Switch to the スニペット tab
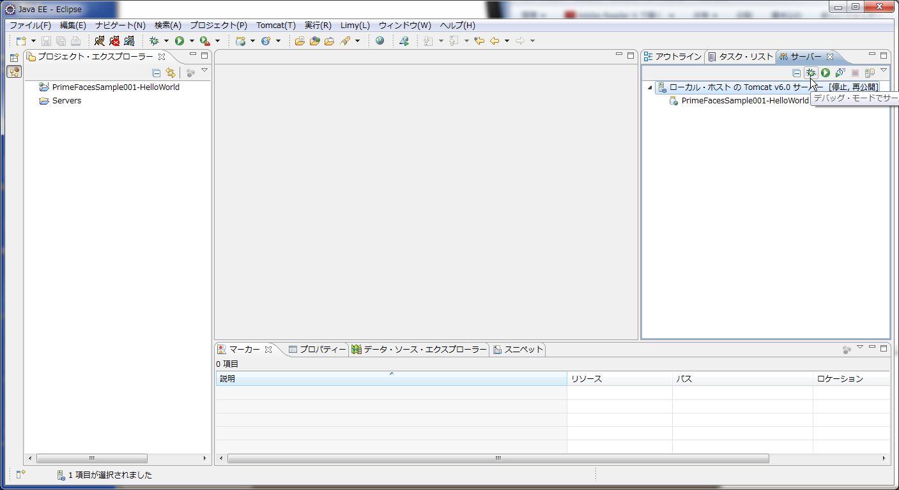Viewport: 899px width, 490px height. point(518,350)
